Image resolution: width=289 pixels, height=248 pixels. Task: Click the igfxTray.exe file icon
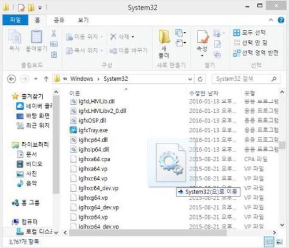pos(73,130)
